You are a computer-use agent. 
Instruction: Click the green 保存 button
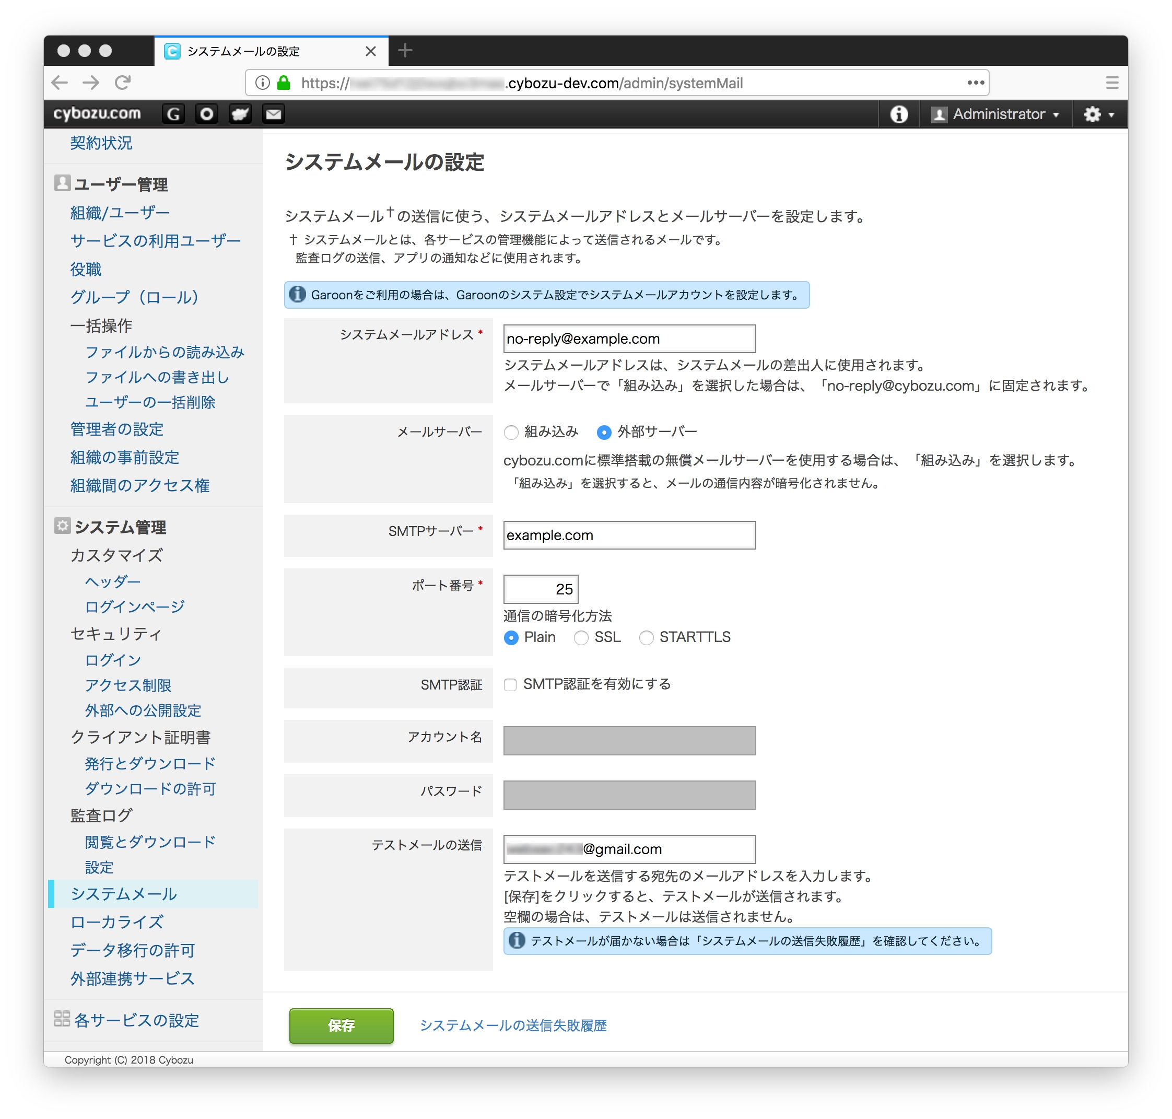[341, 1025]
